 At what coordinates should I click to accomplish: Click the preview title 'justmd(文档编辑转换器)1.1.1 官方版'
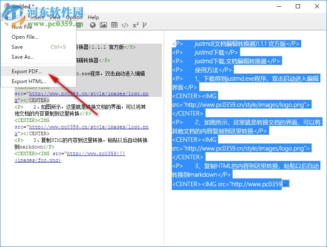(x=240, y=44)
